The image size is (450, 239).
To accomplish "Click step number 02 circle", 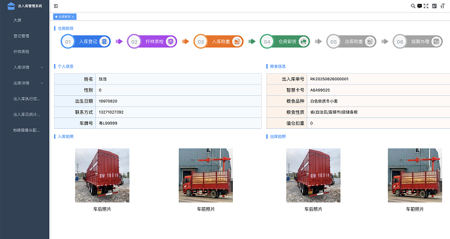I will tap(134, 41).
